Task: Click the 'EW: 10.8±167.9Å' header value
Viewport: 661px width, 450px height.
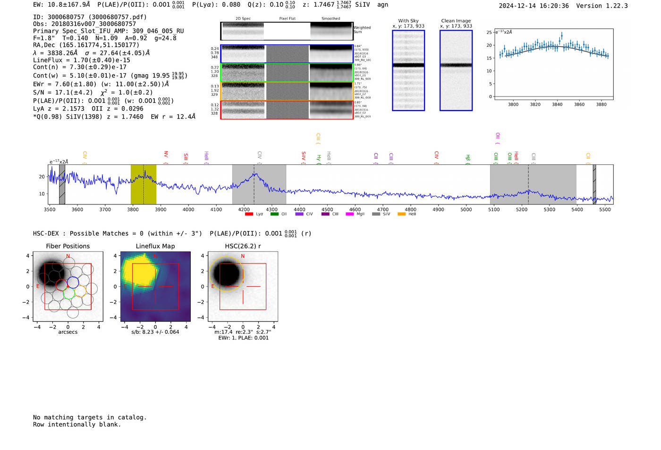Action: click(61, 5)
